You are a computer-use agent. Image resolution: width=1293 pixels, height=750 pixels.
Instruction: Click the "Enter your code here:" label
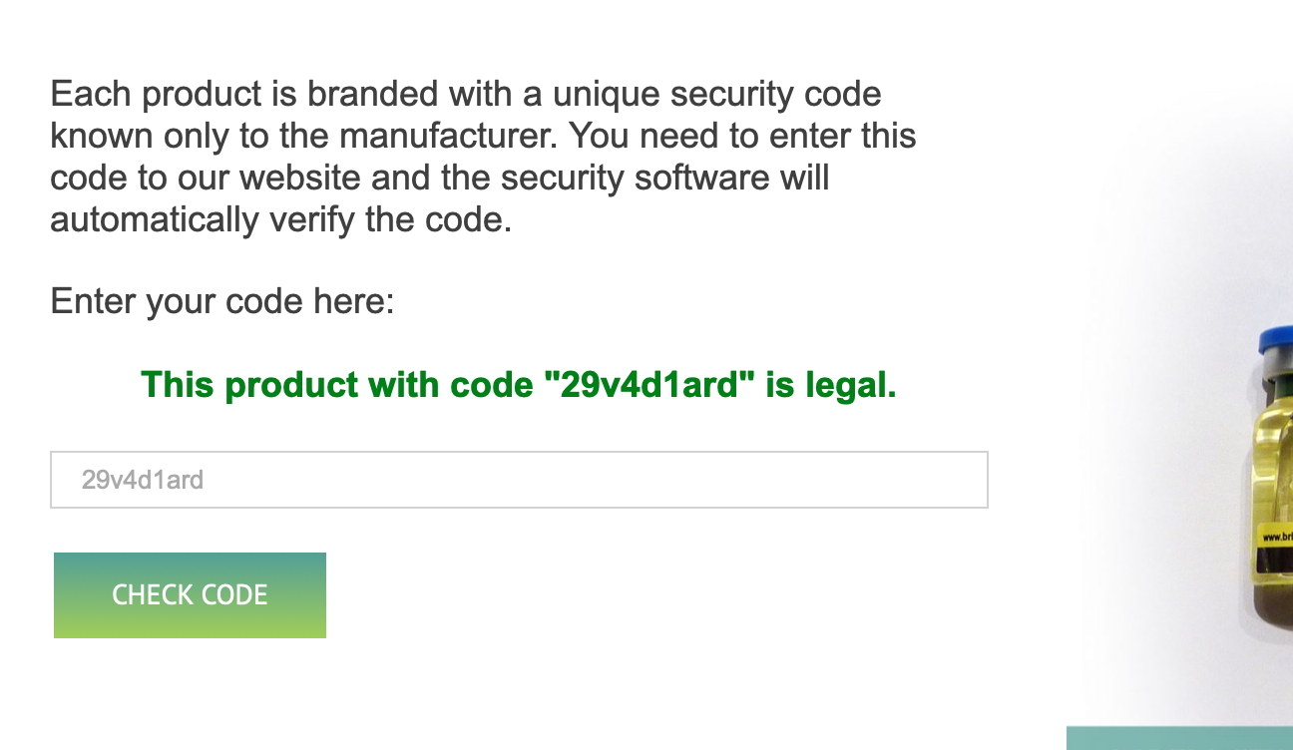point(222,300)
